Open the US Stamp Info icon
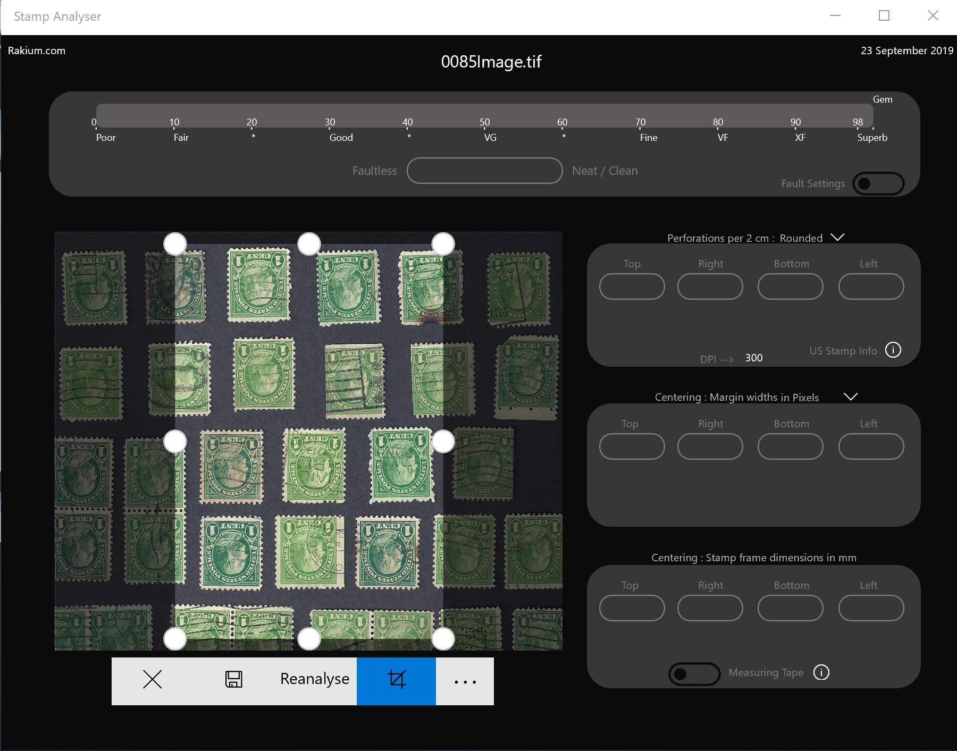 click(893, 350)
